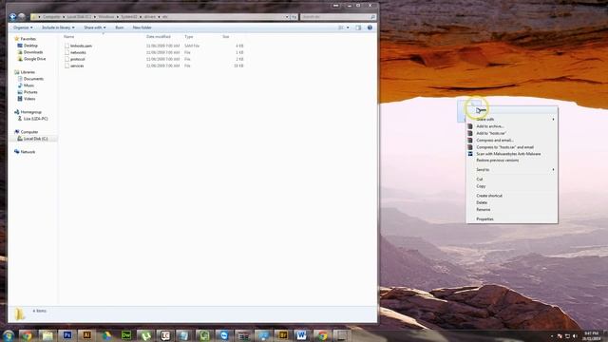Select Documents under Libraries
This screenshot has width=608, height=342.
pyautogui.click(x=33, y=79)
